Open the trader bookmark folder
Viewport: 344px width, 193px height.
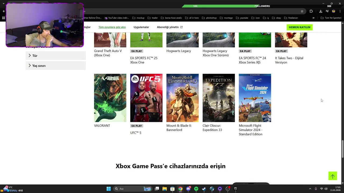[153, 18]
